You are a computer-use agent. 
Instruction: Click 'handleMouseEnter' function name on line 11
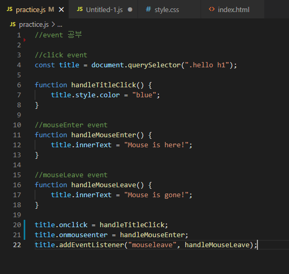[104, 135]
